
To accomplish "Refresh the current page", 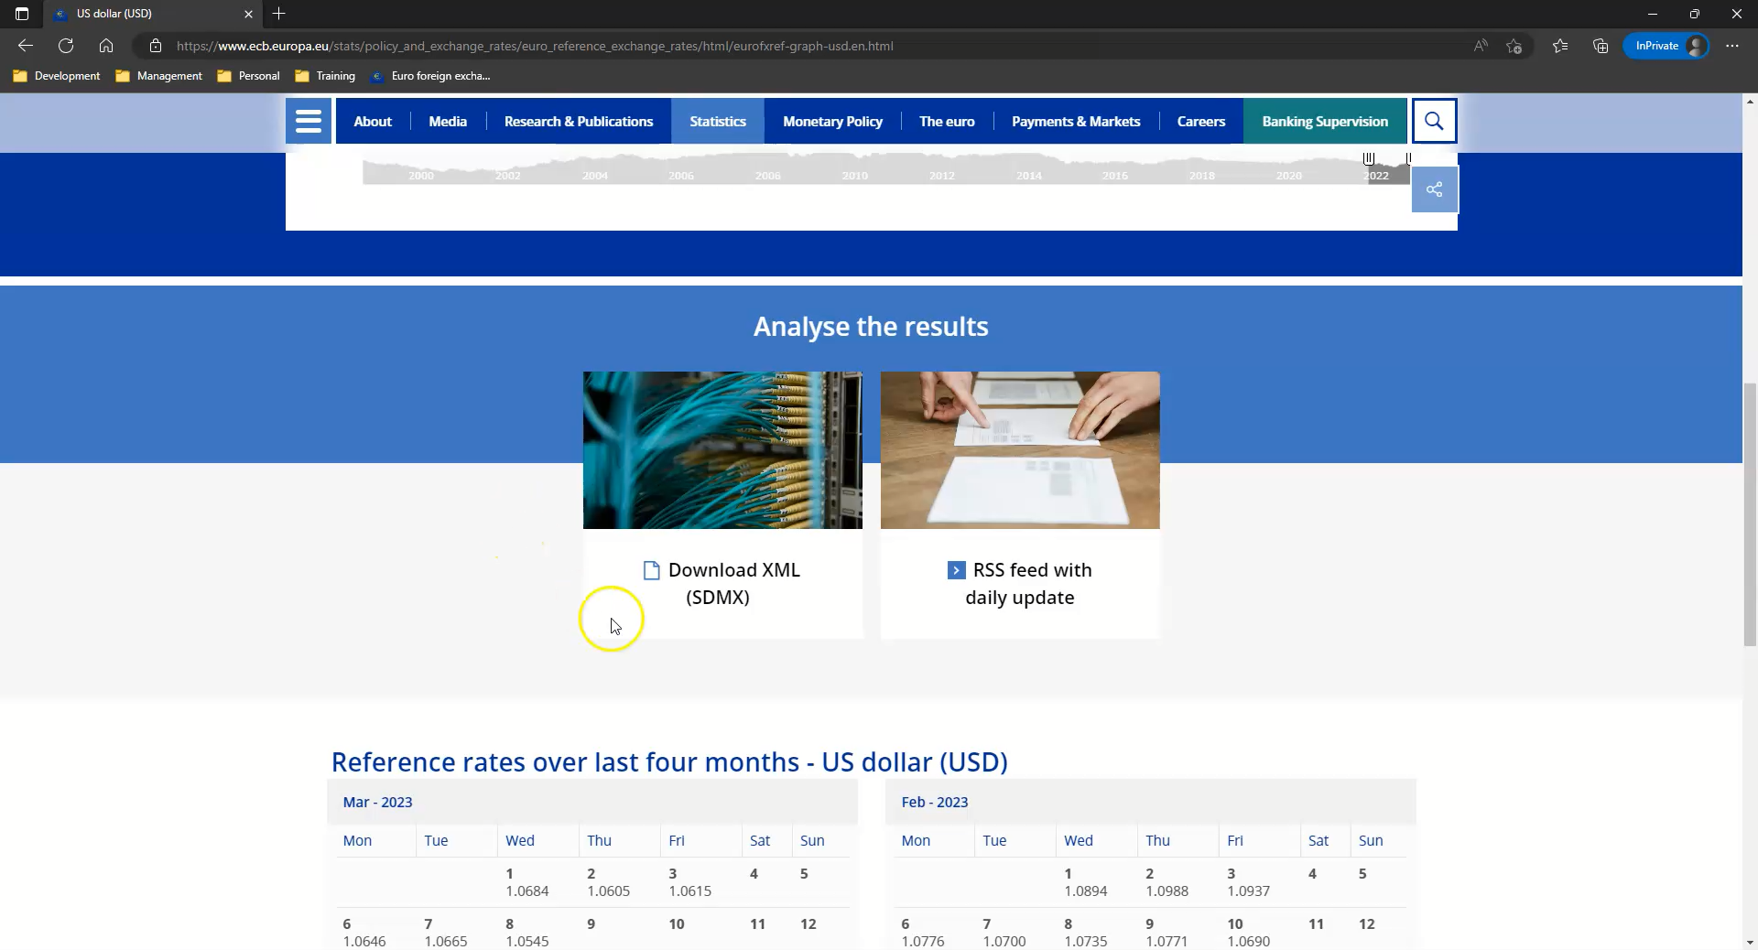I will (65, 46).
